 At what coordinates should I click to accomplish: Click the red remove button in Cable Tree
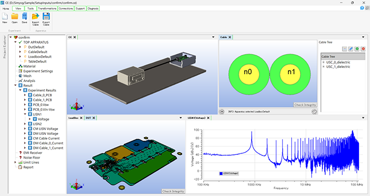click(x=363, y=48)
